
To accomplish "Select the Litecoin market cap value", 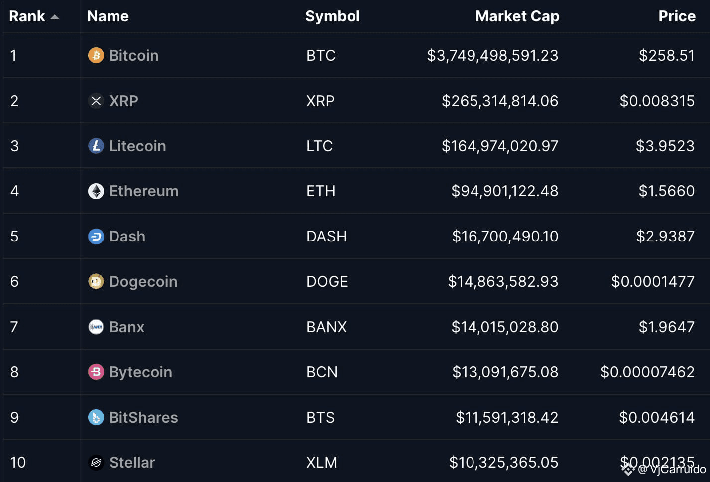I will click(x=500, y=146).
